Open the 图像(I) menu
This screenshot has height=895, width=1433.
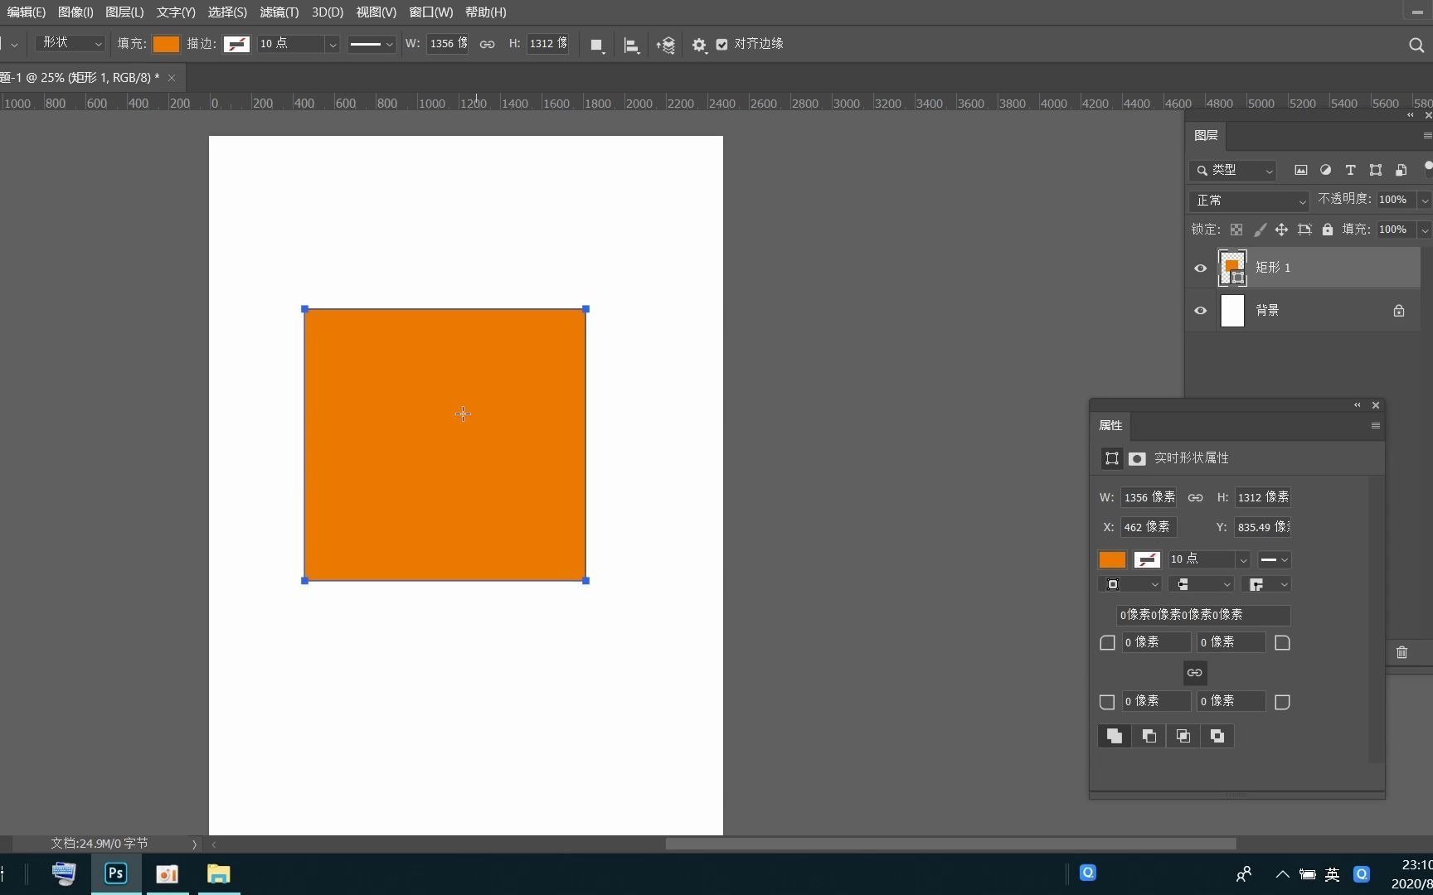(x=75, y=12)
